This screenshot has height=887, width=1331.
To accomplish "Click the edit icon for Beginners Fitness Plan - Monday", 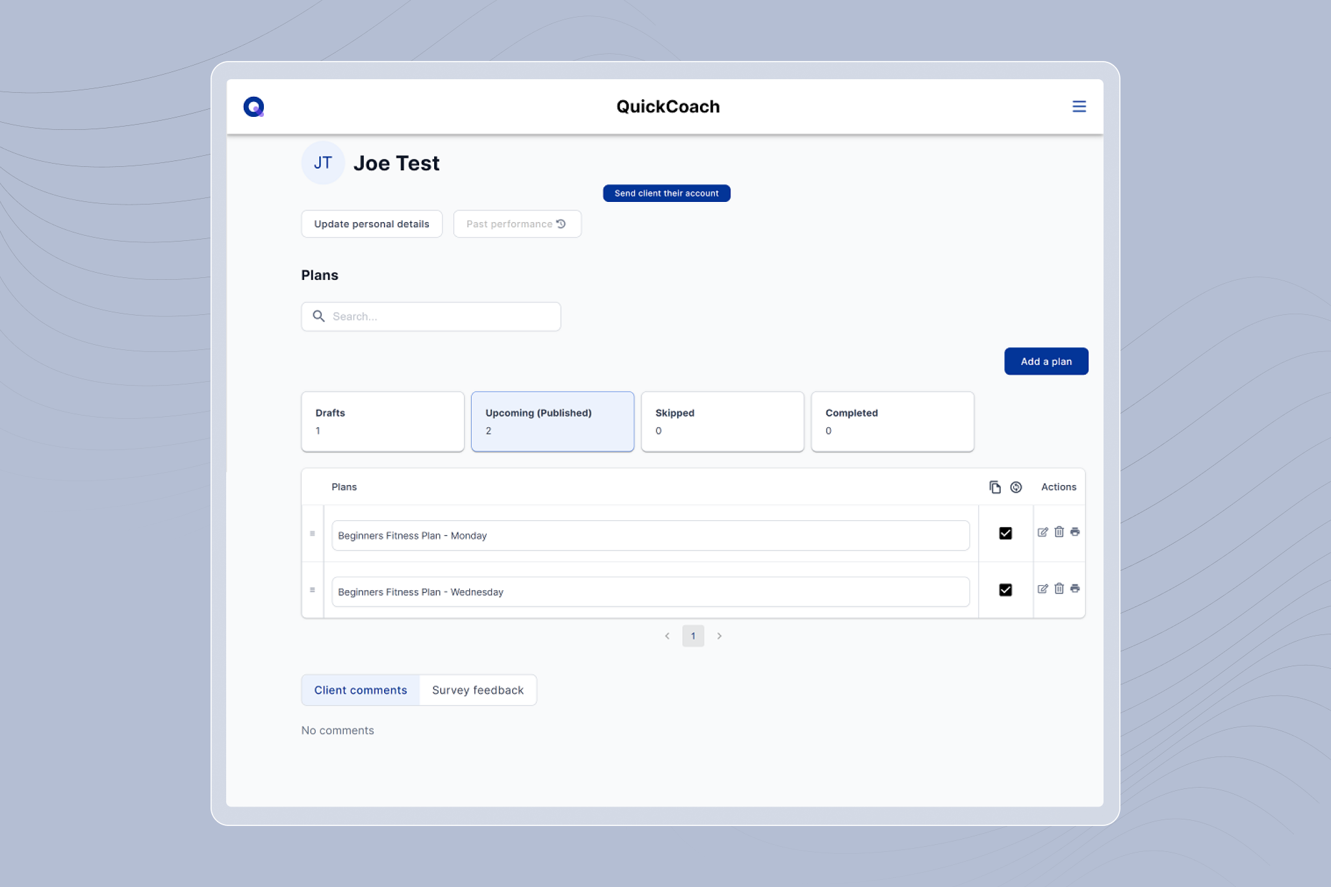I will [1043, 532].
